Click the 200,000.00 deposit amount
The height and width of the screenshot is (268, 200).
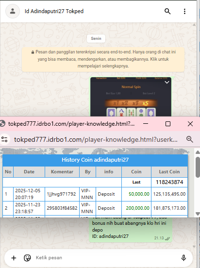[x=137, y=208]
